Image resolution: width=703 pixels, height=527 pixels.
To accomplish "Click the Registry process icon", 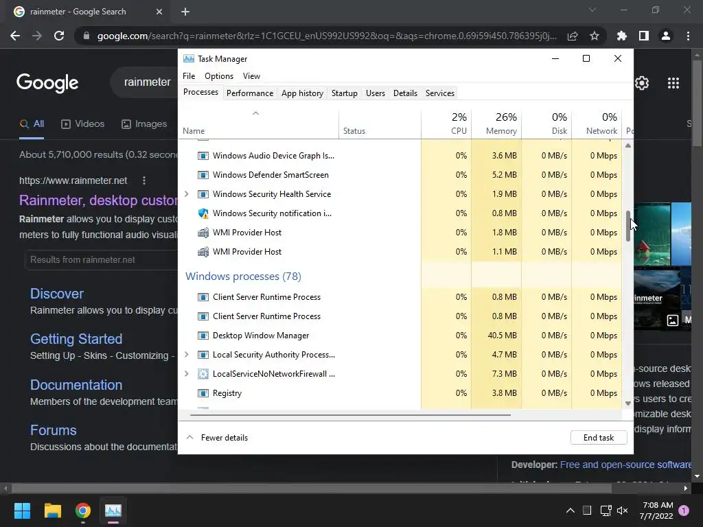I will (203, 393).
